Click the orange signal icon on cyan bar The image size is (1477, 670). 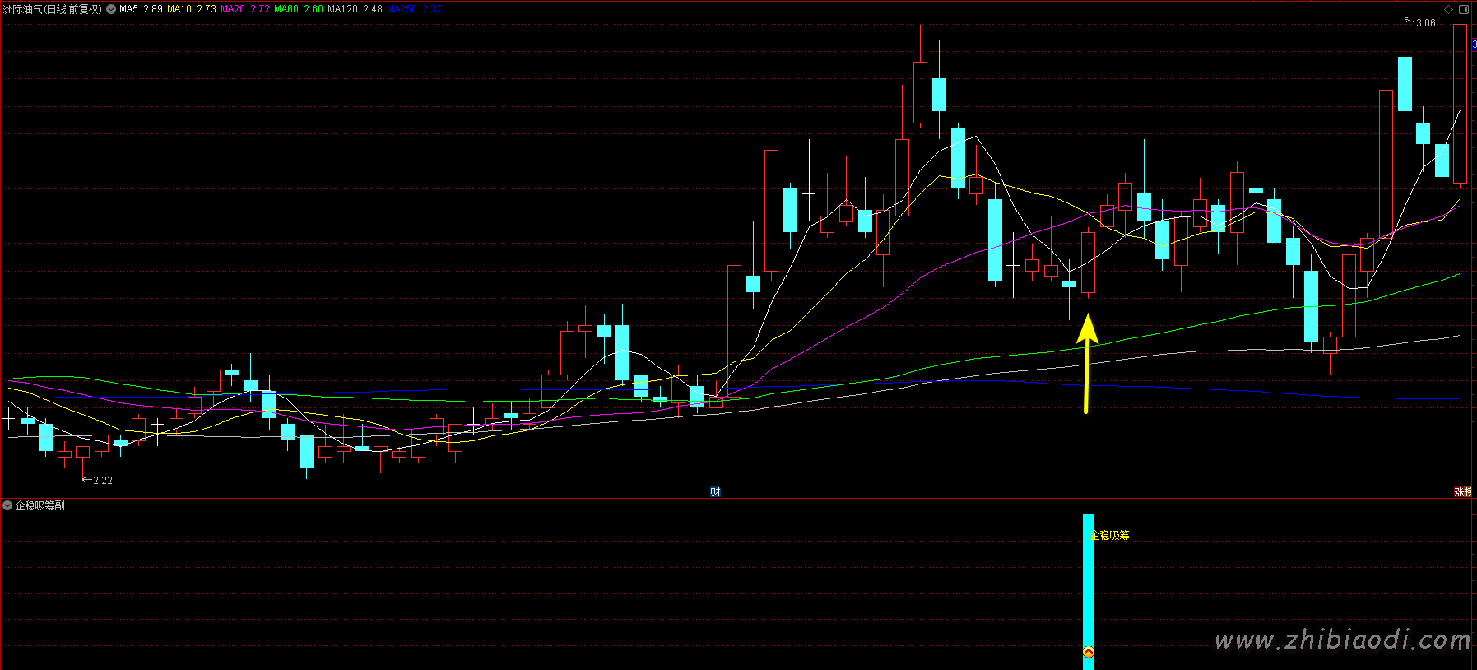pos(1088,652)
